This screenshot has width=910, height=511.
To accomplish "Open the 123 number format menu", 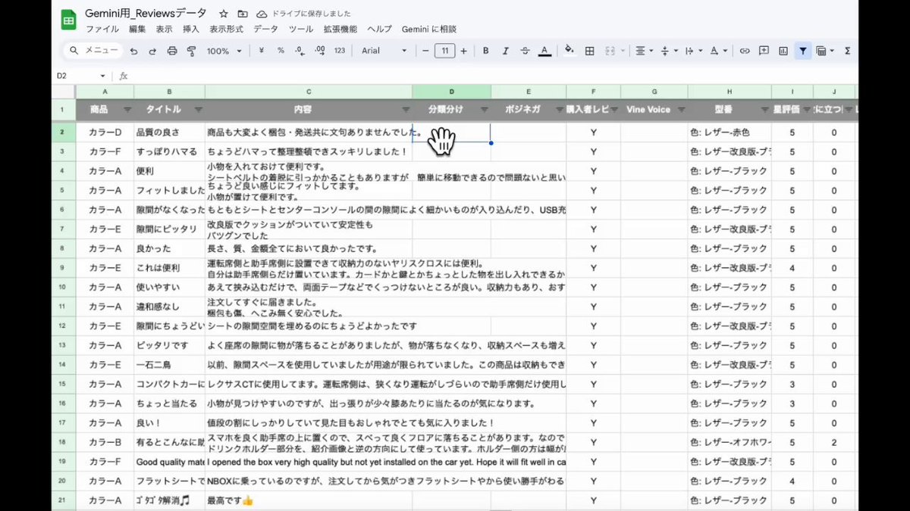I will point(339,51).
